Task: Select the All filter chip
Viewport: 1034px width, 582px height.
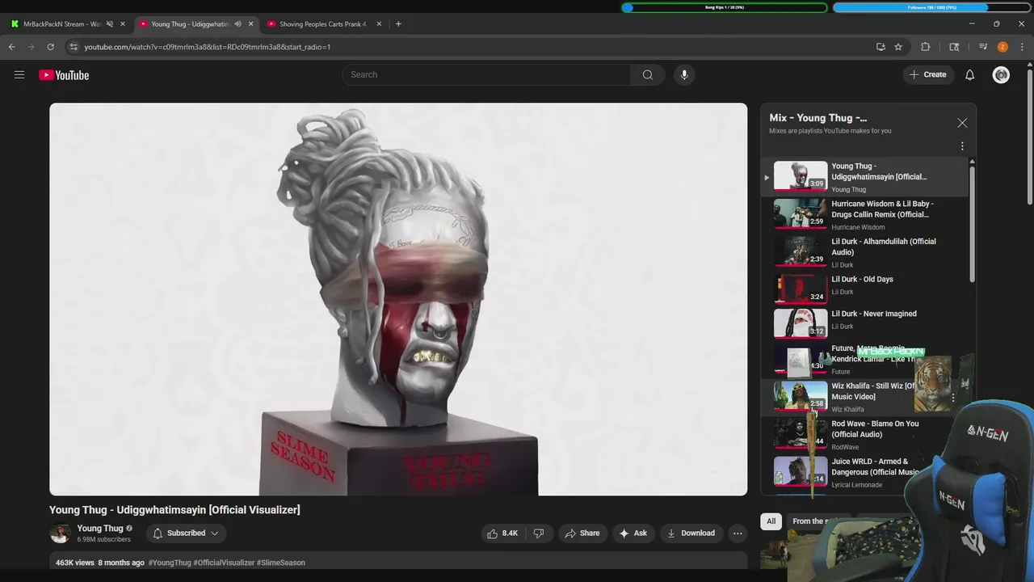Action: (x=771, y=521)
